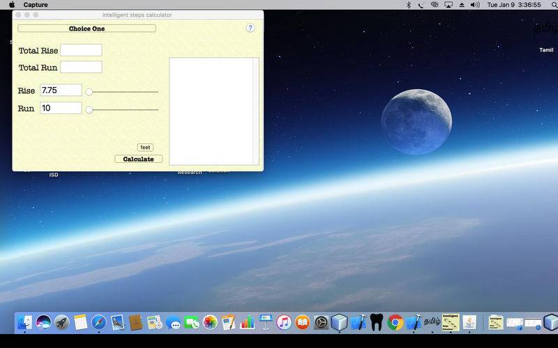Click the black tooth app icon
Screen dimensions: 558x348
(377, 322)
